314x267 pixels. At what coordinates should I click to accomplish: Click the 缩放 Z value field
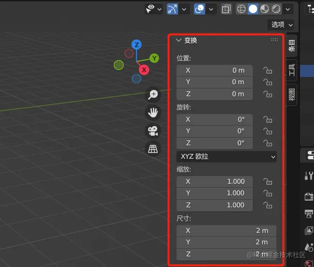(215, 205)
